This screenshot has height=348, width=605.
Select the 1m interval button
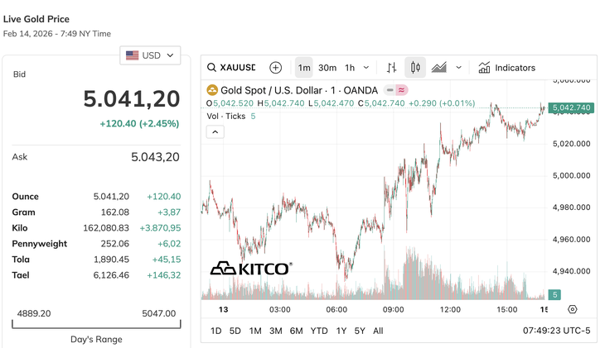tap(304, 68)
